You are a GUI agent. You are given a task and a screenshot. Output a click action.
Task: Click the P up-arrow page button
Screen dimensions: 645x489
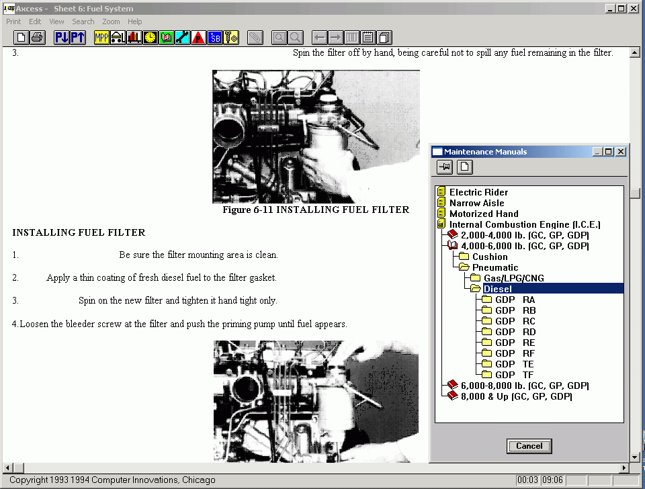78,38
